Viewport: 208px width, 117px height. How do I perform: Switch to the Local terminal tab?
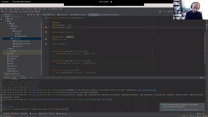[x=14, y=78]
